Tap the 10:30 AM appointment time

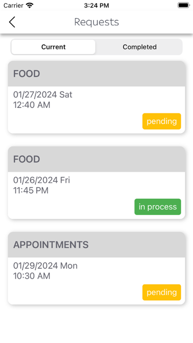coord(32,276)
